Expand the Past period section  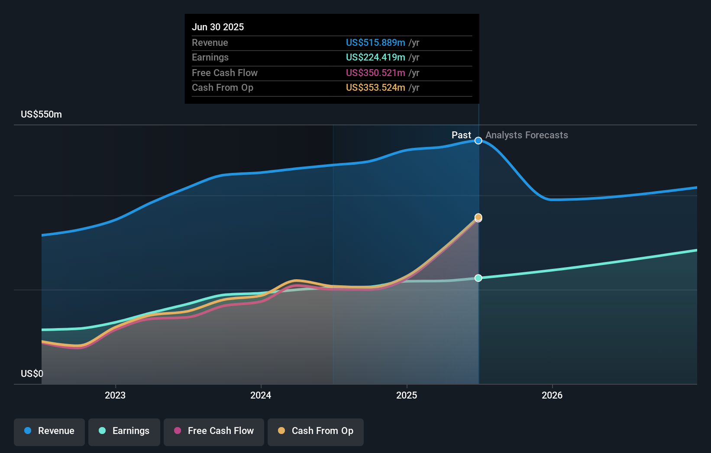pos(461,135)
